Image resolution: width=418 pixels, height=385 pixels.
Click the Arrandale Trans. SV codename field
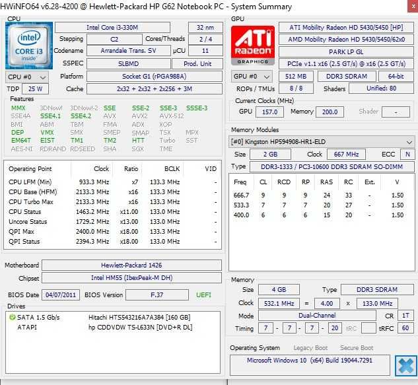click(129, 51)
